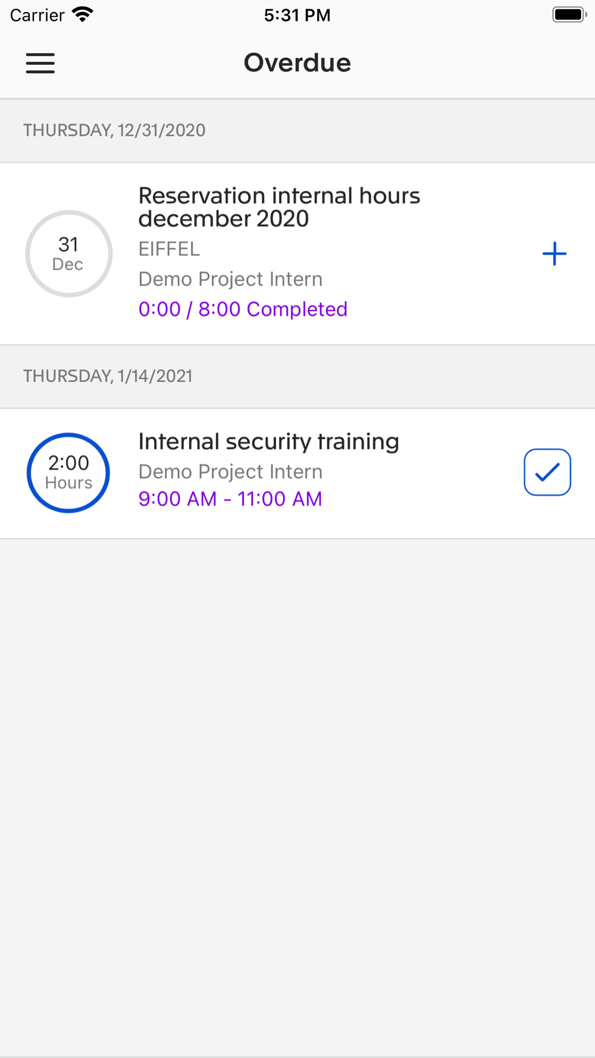Tap the 5:31 PM clock
The image size is (595, 1058).
click(297, 15)
